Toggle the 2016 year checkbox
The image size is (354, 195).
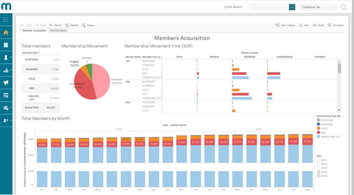coord(319,164)
